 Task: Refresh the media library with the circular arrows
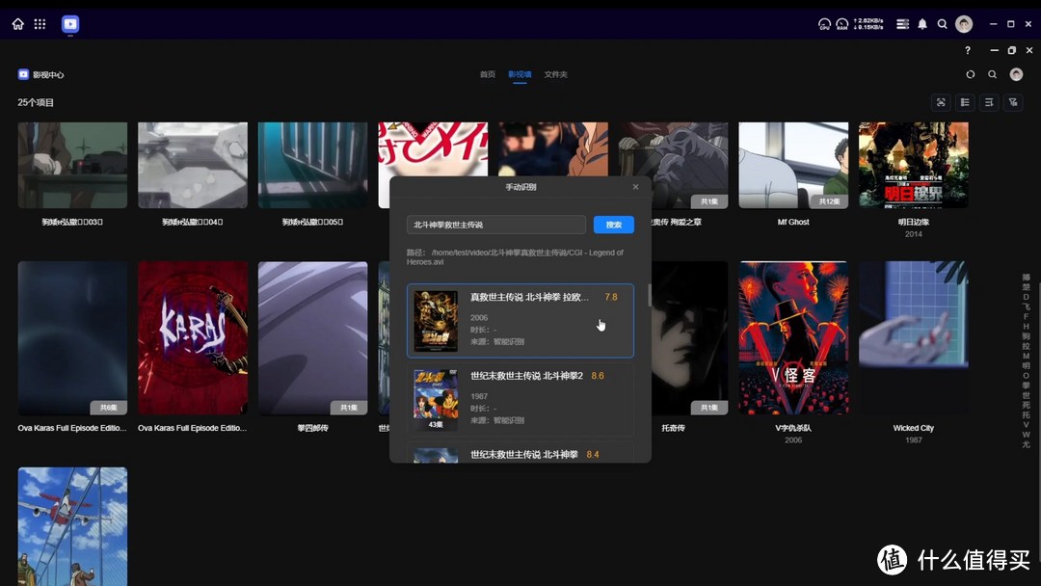[x=971, y=74]
